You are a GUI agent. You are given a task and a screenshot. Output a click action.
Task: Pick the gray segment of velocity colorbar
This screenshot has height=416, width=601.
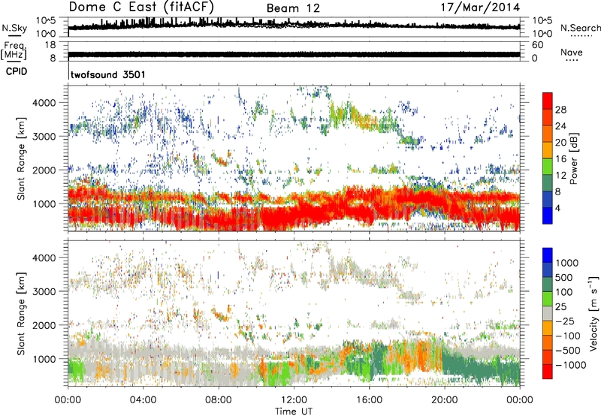(x=548, y=314)
